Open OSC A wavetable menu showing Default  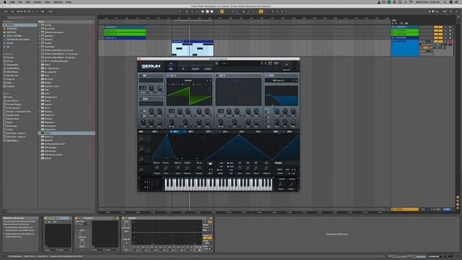188,80
